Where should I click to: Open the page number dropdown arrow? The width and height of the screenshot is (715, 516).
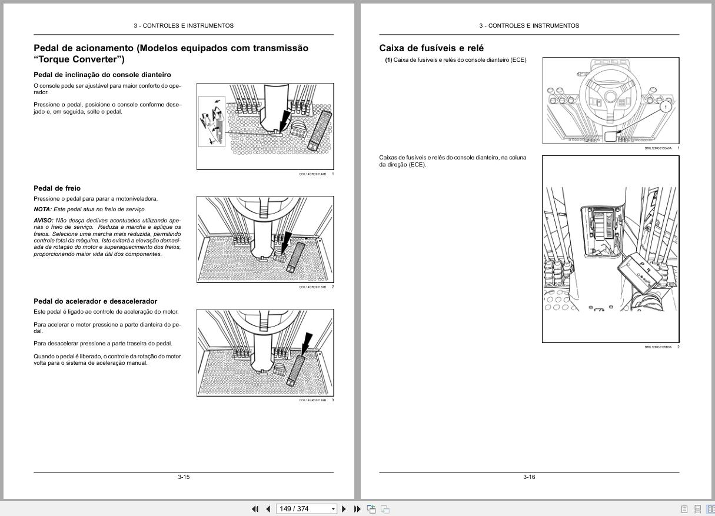(333, 509)
